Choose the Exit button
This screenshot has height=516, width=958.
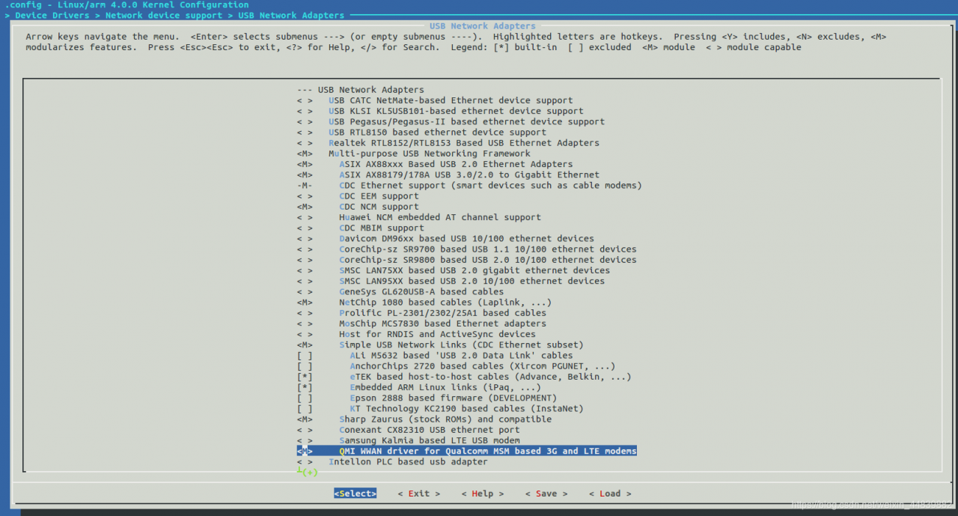[x=419, y=494]
